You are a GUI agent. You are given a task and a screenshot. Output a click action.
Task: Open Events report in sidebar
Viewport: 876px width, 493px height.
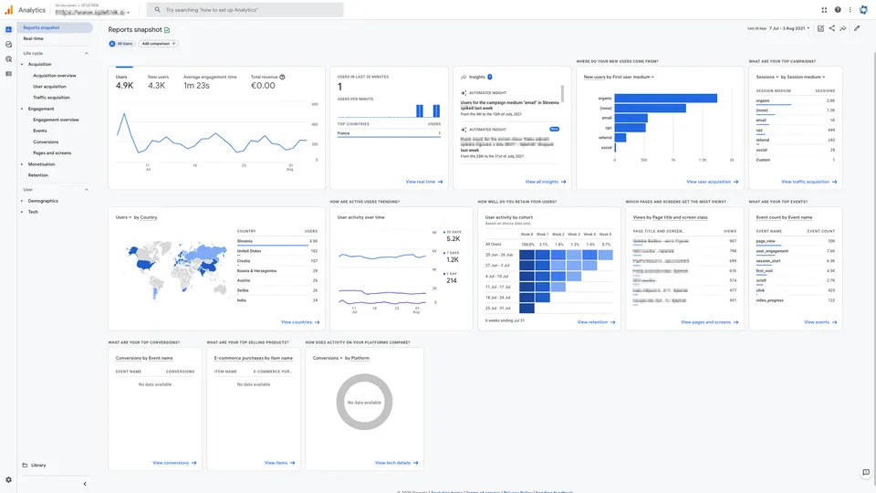[39, 131]
